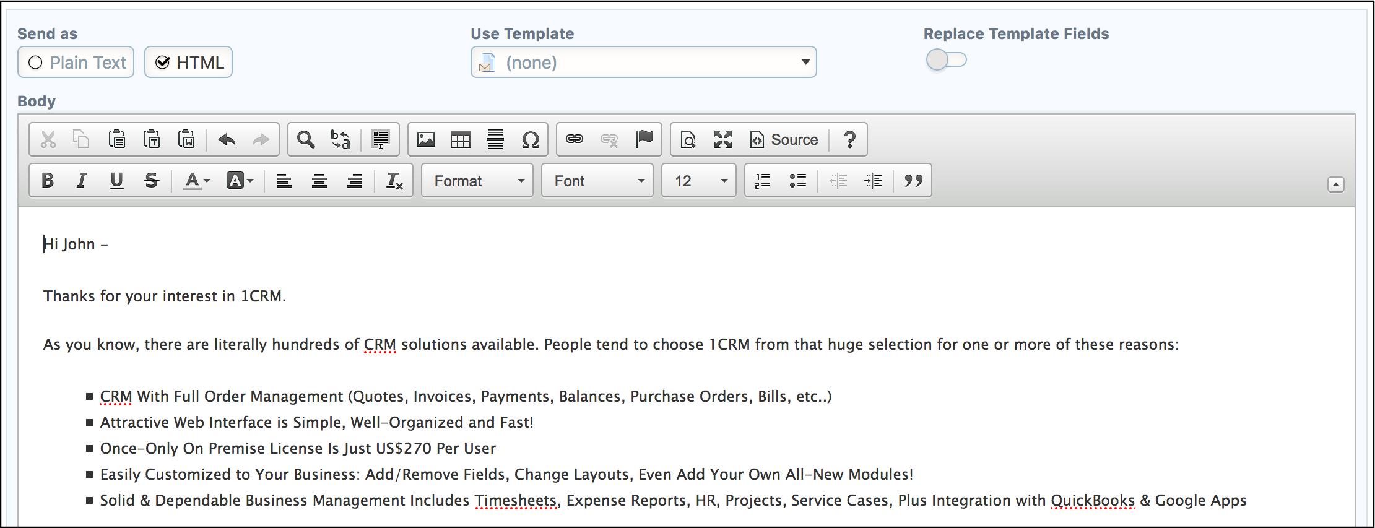Enable Replace Template Fields switch
Image resolution: width=1375 pixels, height=528 pixels.
pyautogui.click(x=946, y=60)
